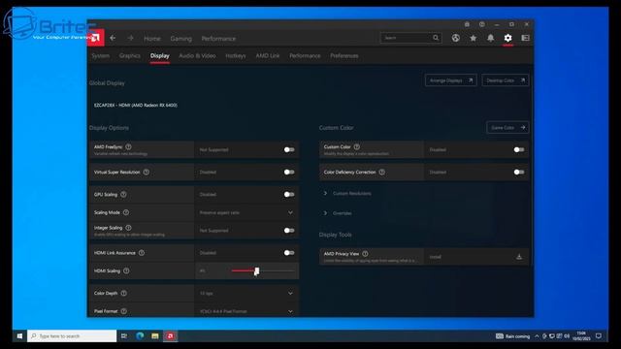Open notifications bell icon
This screenshot has height=349, width=621.
pos(491,38)
